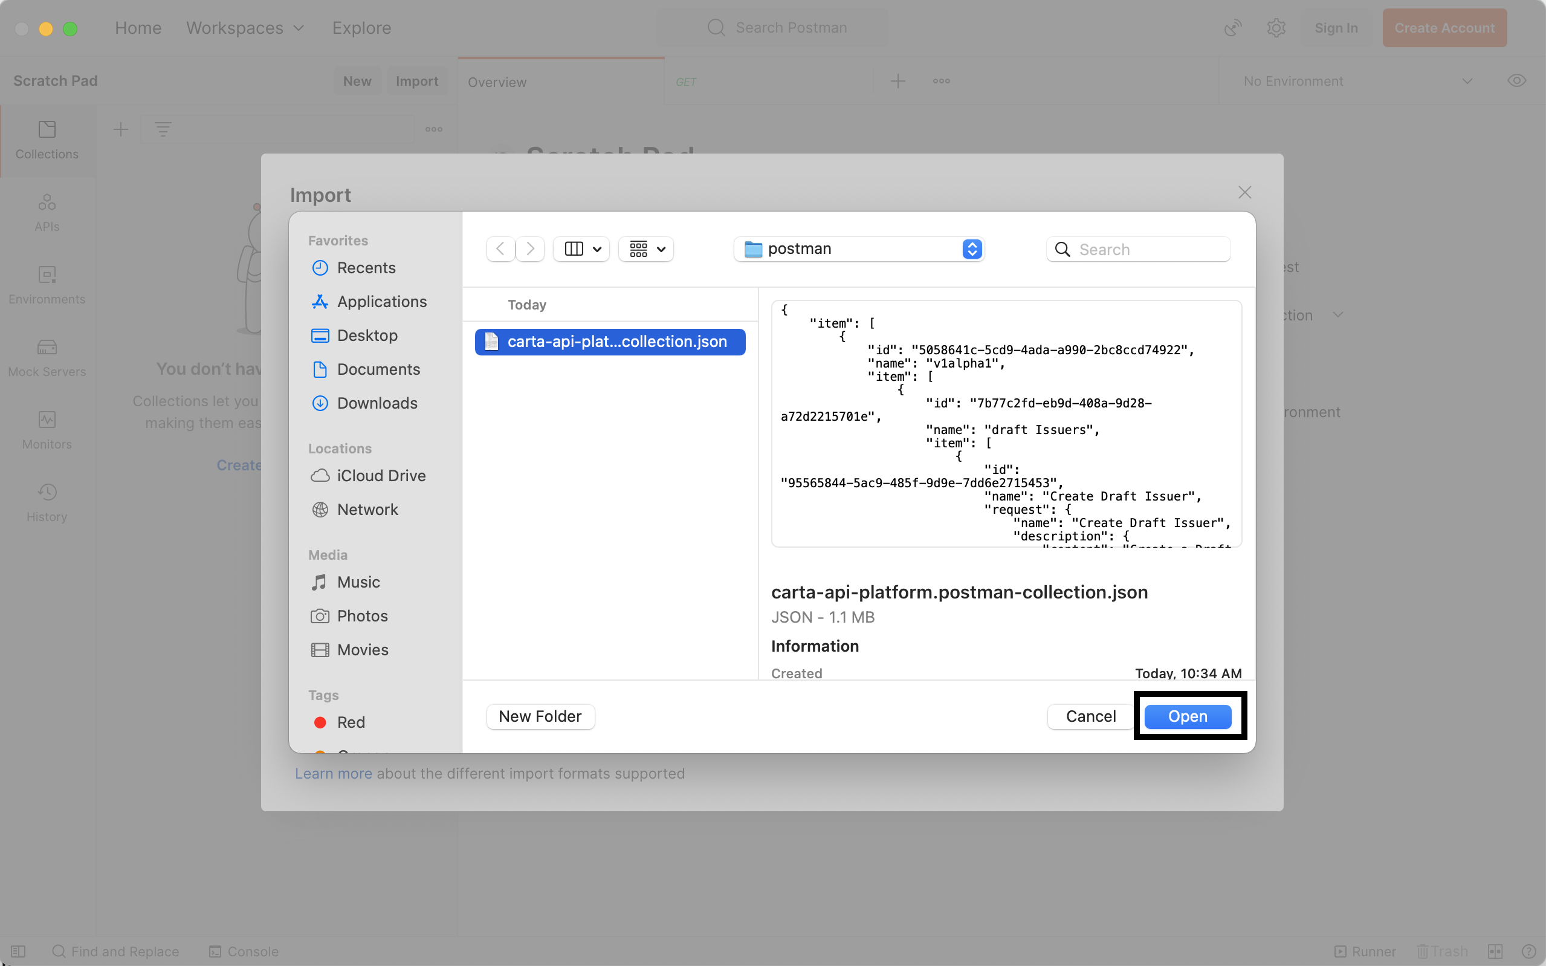Go back with the left chevron
This screenshot has width=1546, height=966.
[500, 249]
